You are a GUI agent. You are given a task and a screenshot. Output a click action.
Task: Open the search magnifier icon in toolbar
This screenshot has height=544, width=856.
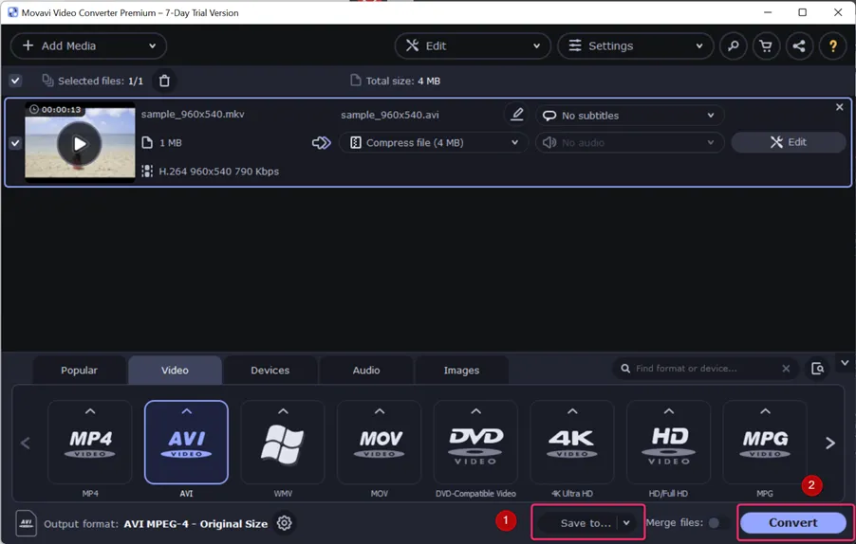coord(734,45)
